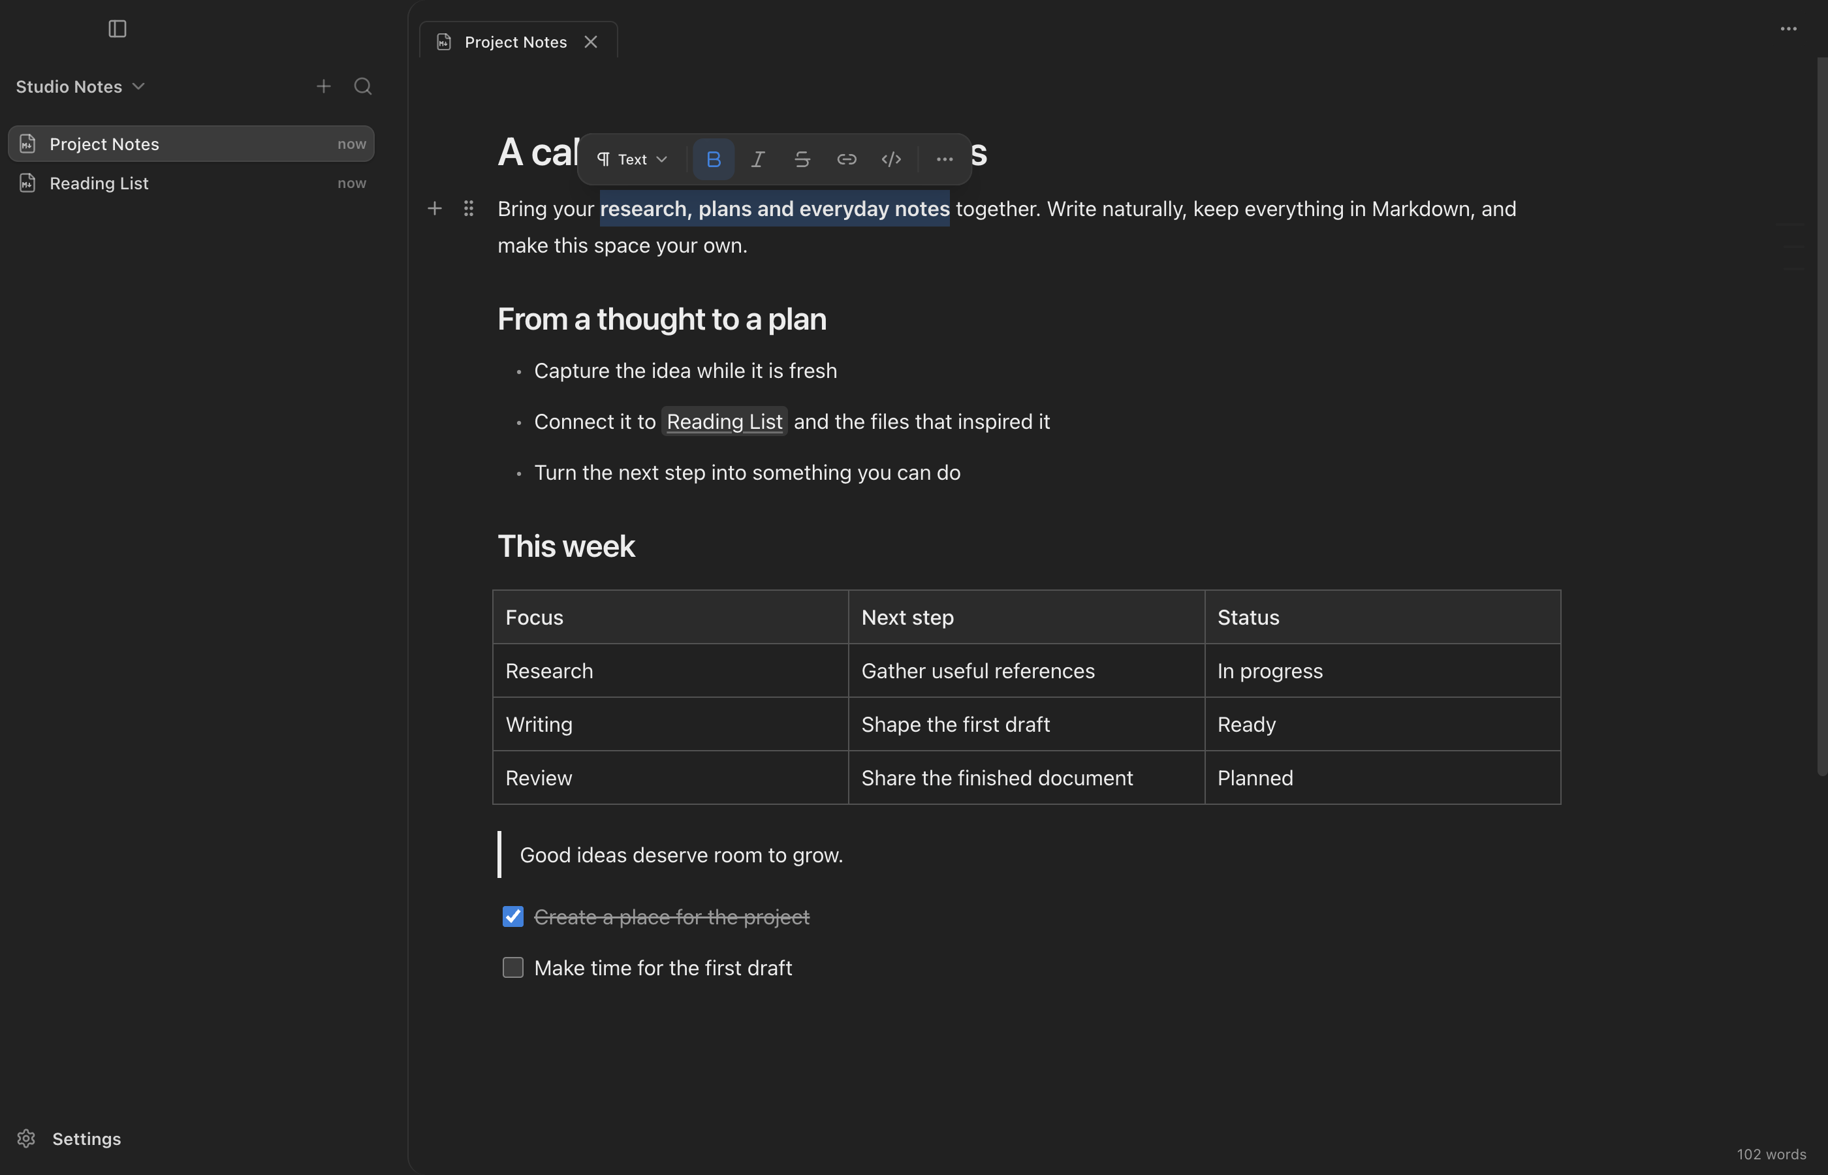Open the Text block type dropdown
This screenshot has width=1828, height=1175.
(632, 159)
